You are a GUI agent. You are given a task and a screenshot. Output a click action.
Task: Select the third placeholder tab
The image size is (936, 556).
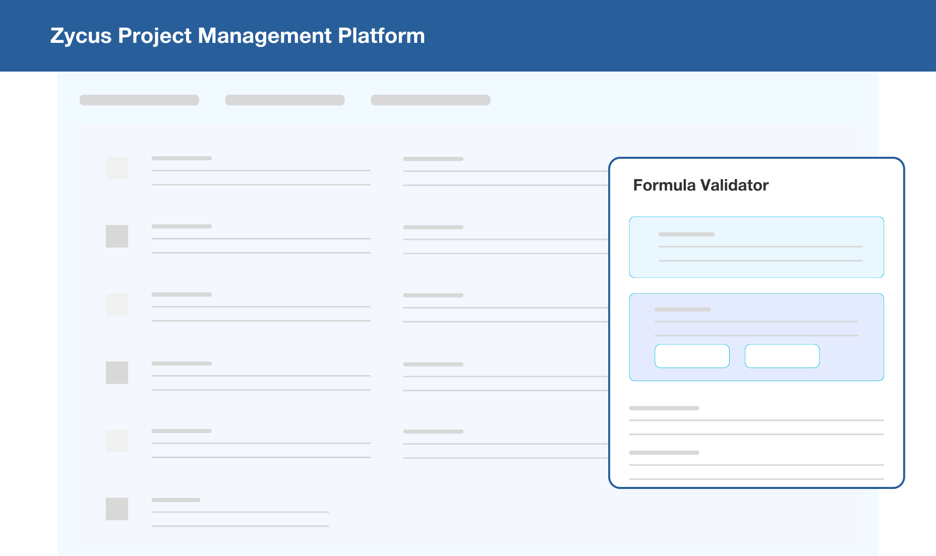click(x=430, y=100)
